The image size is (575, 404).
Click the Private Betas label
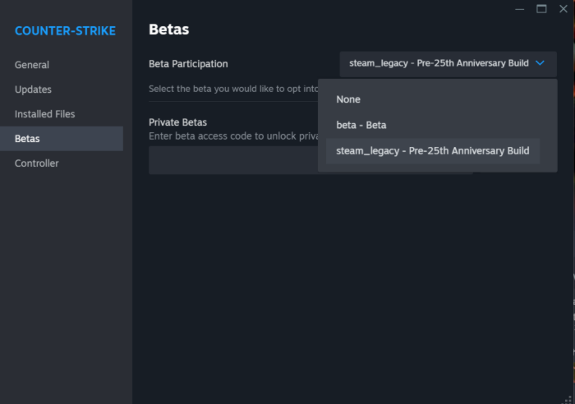click(177, 122)
